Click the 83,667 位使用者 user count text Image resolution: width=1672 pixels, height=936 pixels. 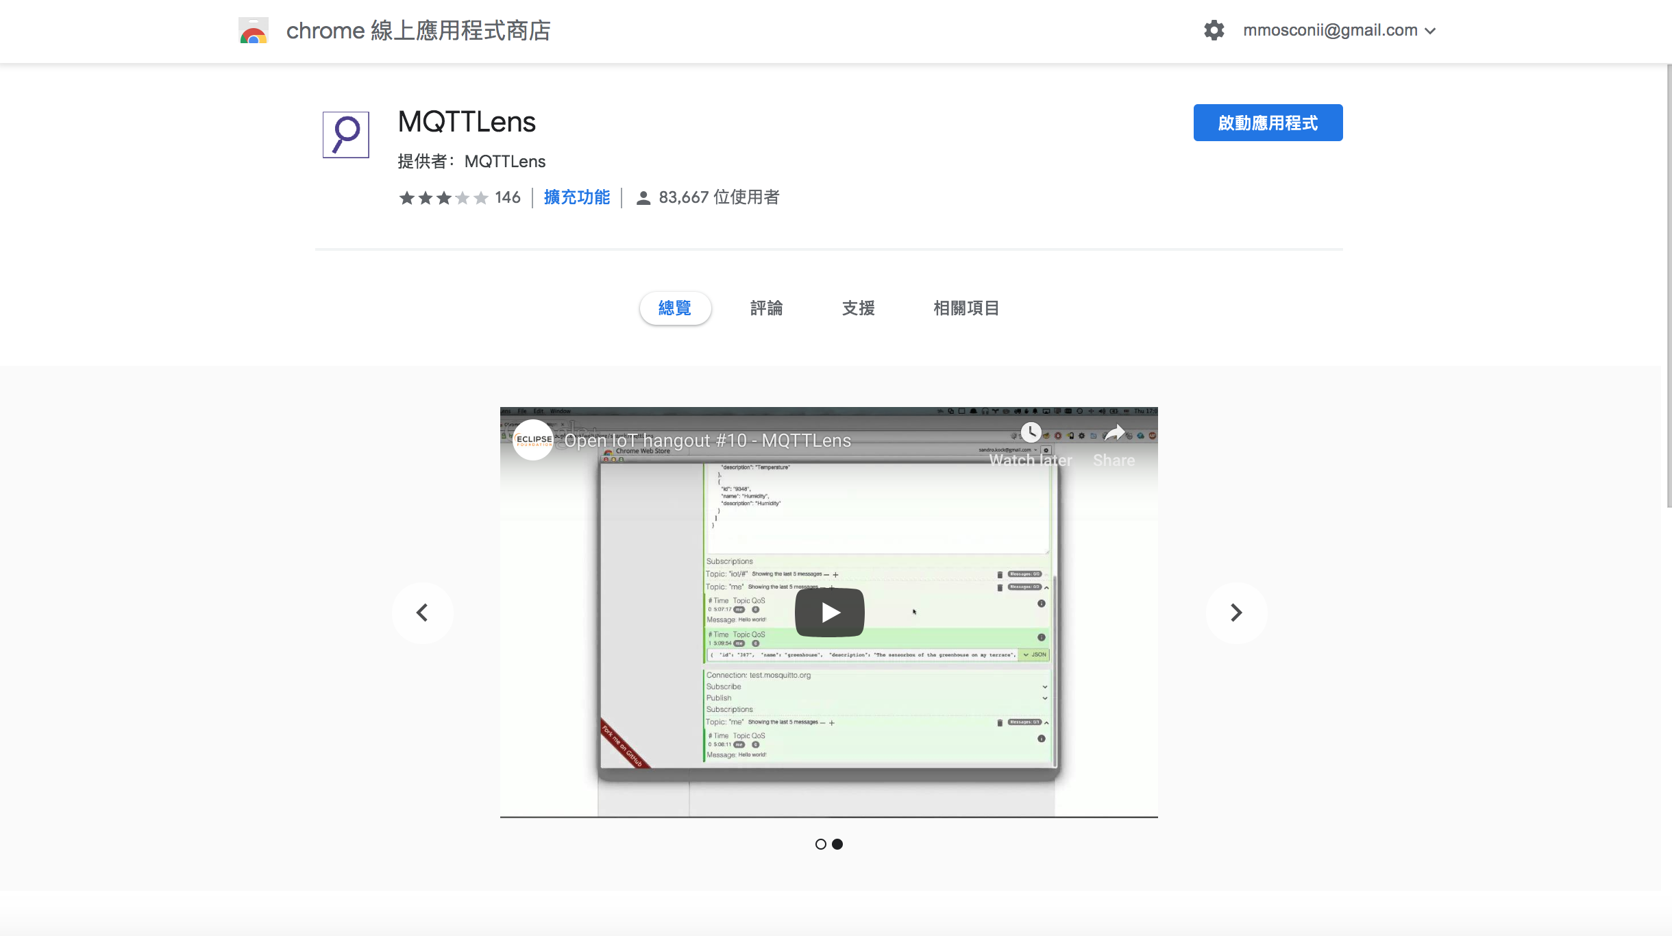click(x=719, y=197)
